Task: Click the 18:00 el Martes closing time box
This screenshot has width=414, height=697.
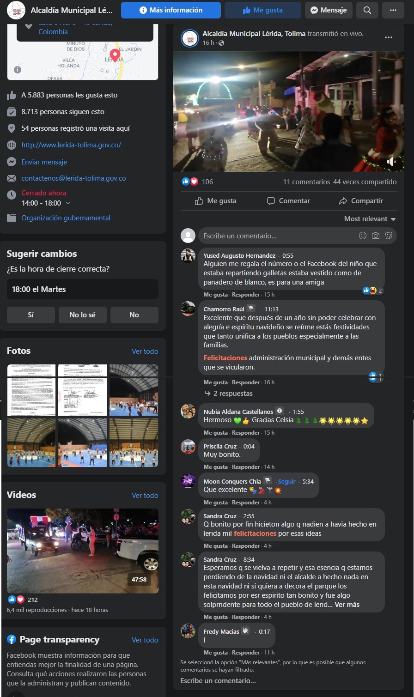Action: point(83,289)
